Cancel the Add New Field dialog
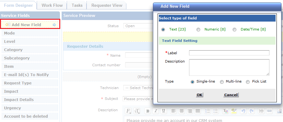This screenshot has height=122, width=283. 231,95
